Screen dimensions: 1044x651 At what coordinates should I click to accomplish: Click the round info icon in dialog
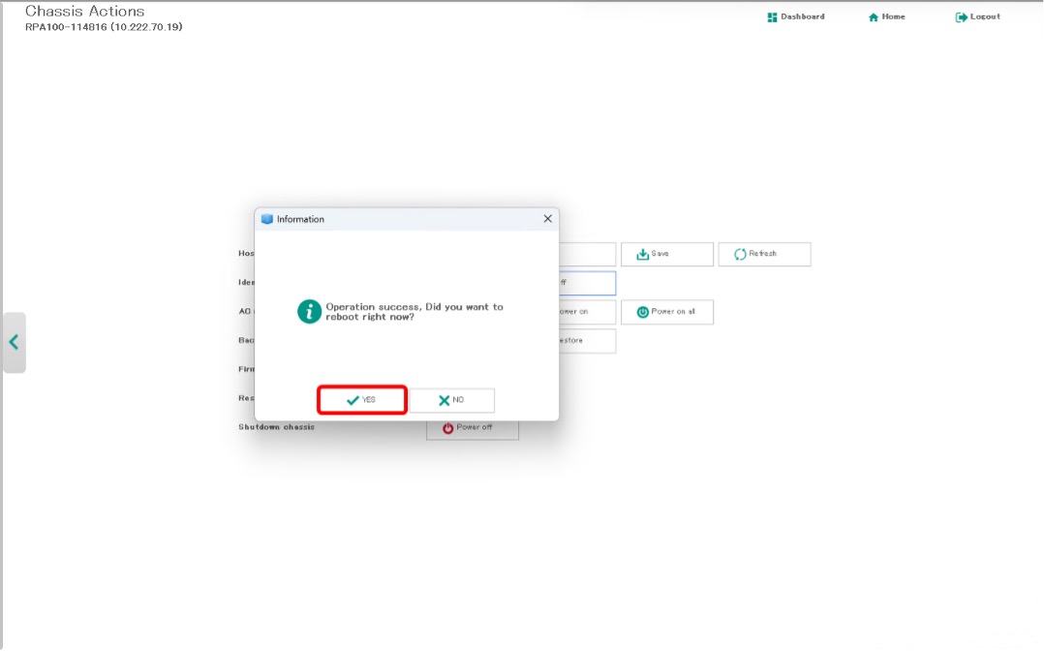coord(309,311)
